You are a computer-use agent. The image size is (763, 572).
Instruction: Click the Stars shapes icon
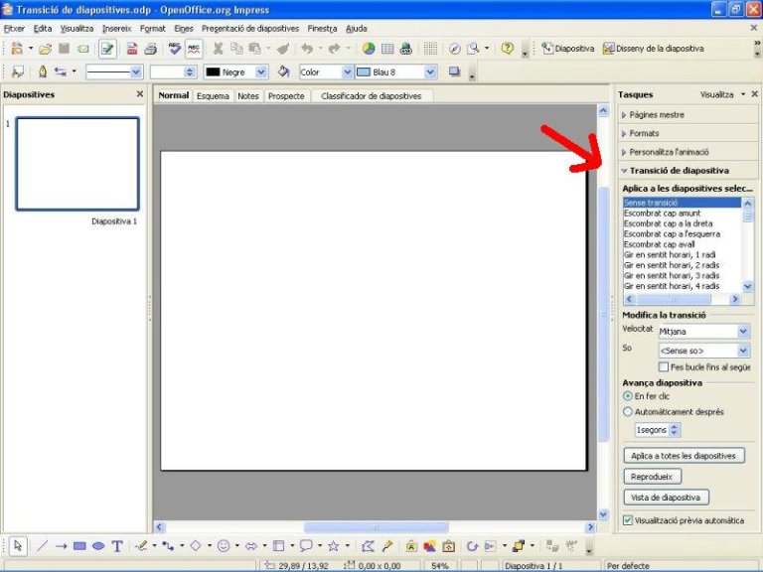pos(334,546)
